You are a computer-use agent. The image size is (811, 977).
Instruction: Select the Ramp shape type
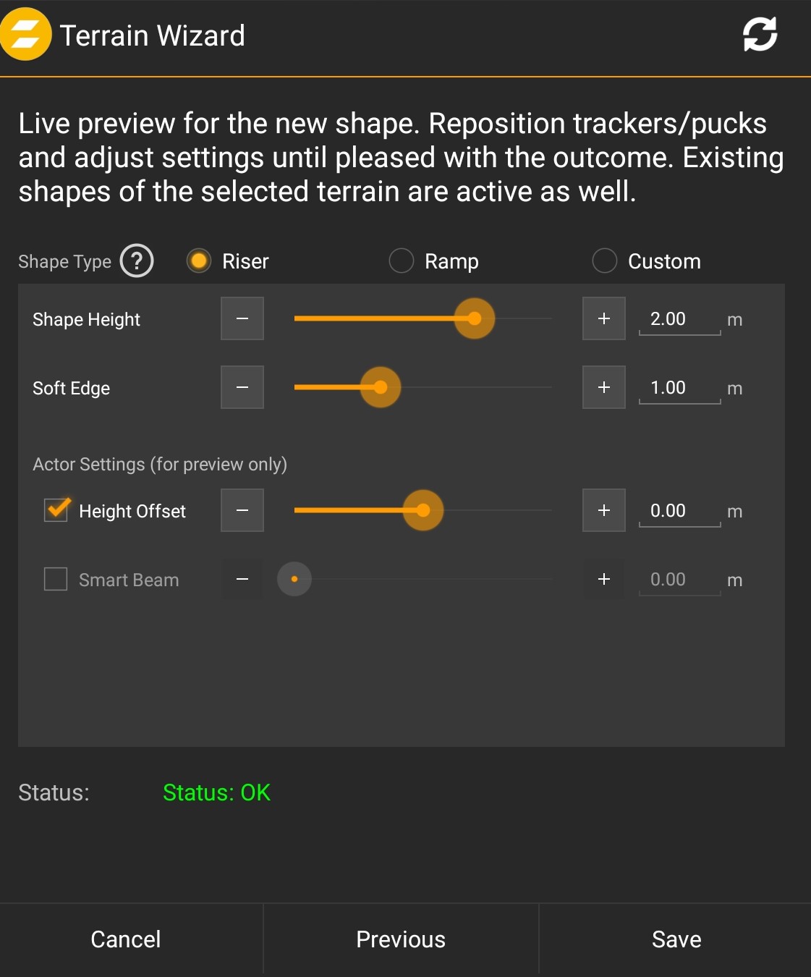tap(402, 261)
